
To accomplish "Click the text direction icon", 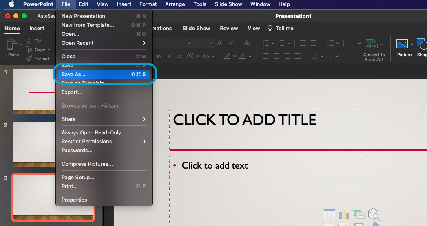I will point(314,56).
